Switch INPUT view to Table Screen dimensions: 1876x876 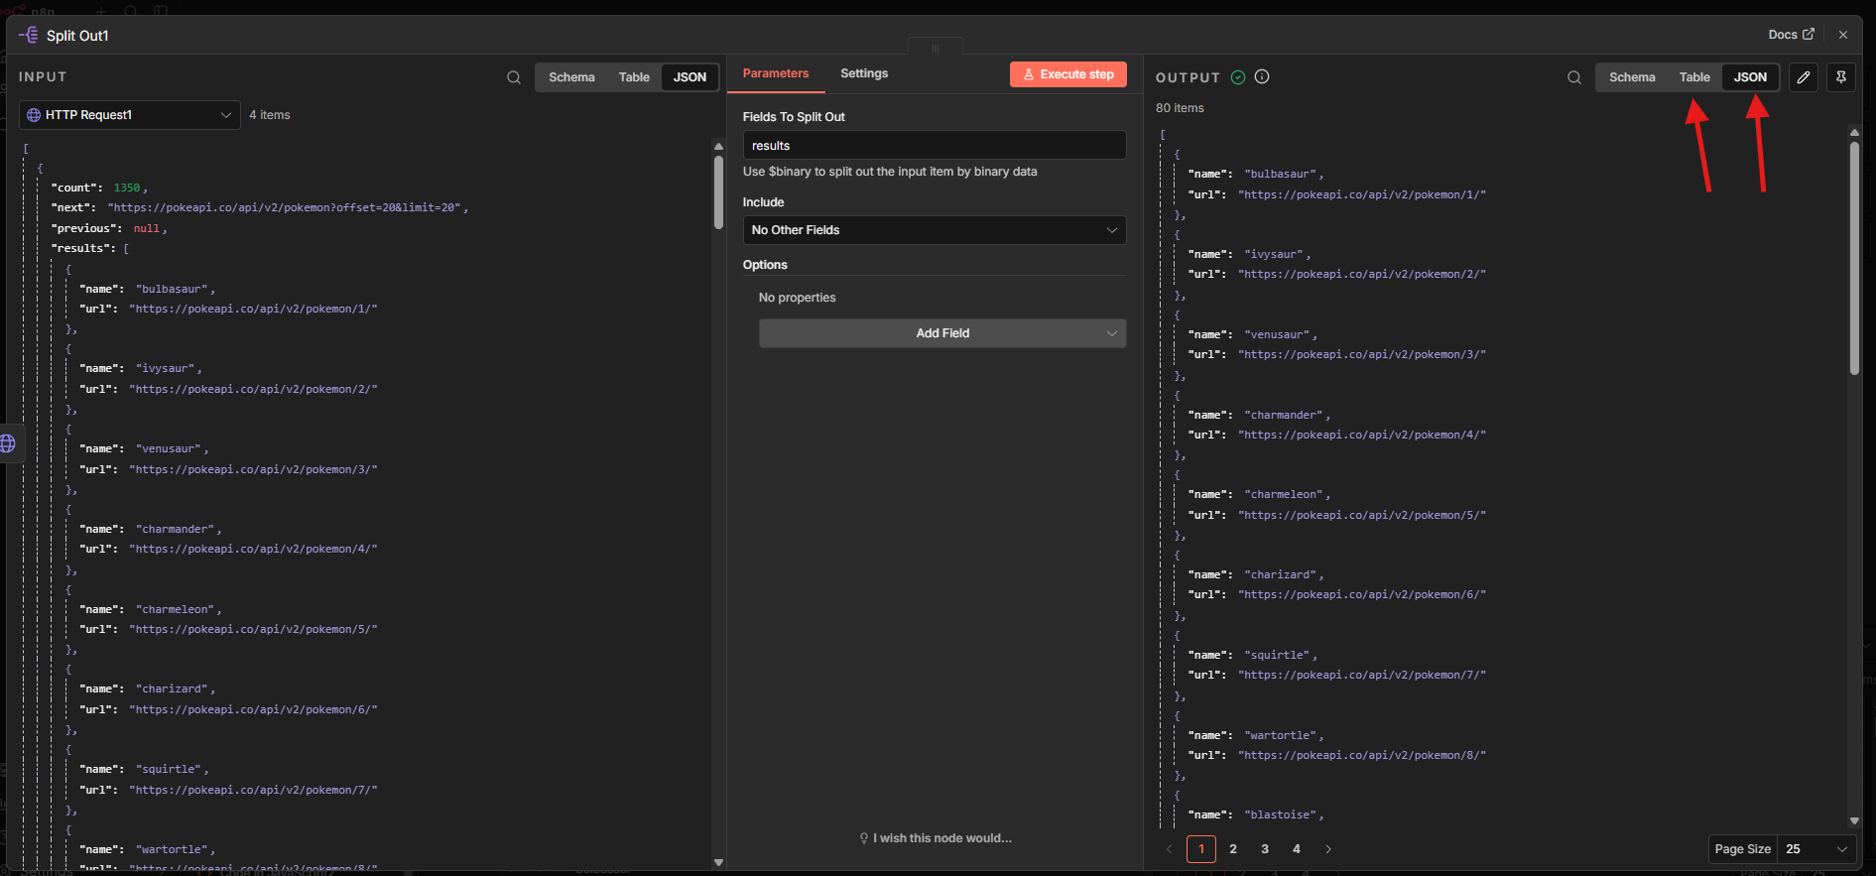point(634,77)
